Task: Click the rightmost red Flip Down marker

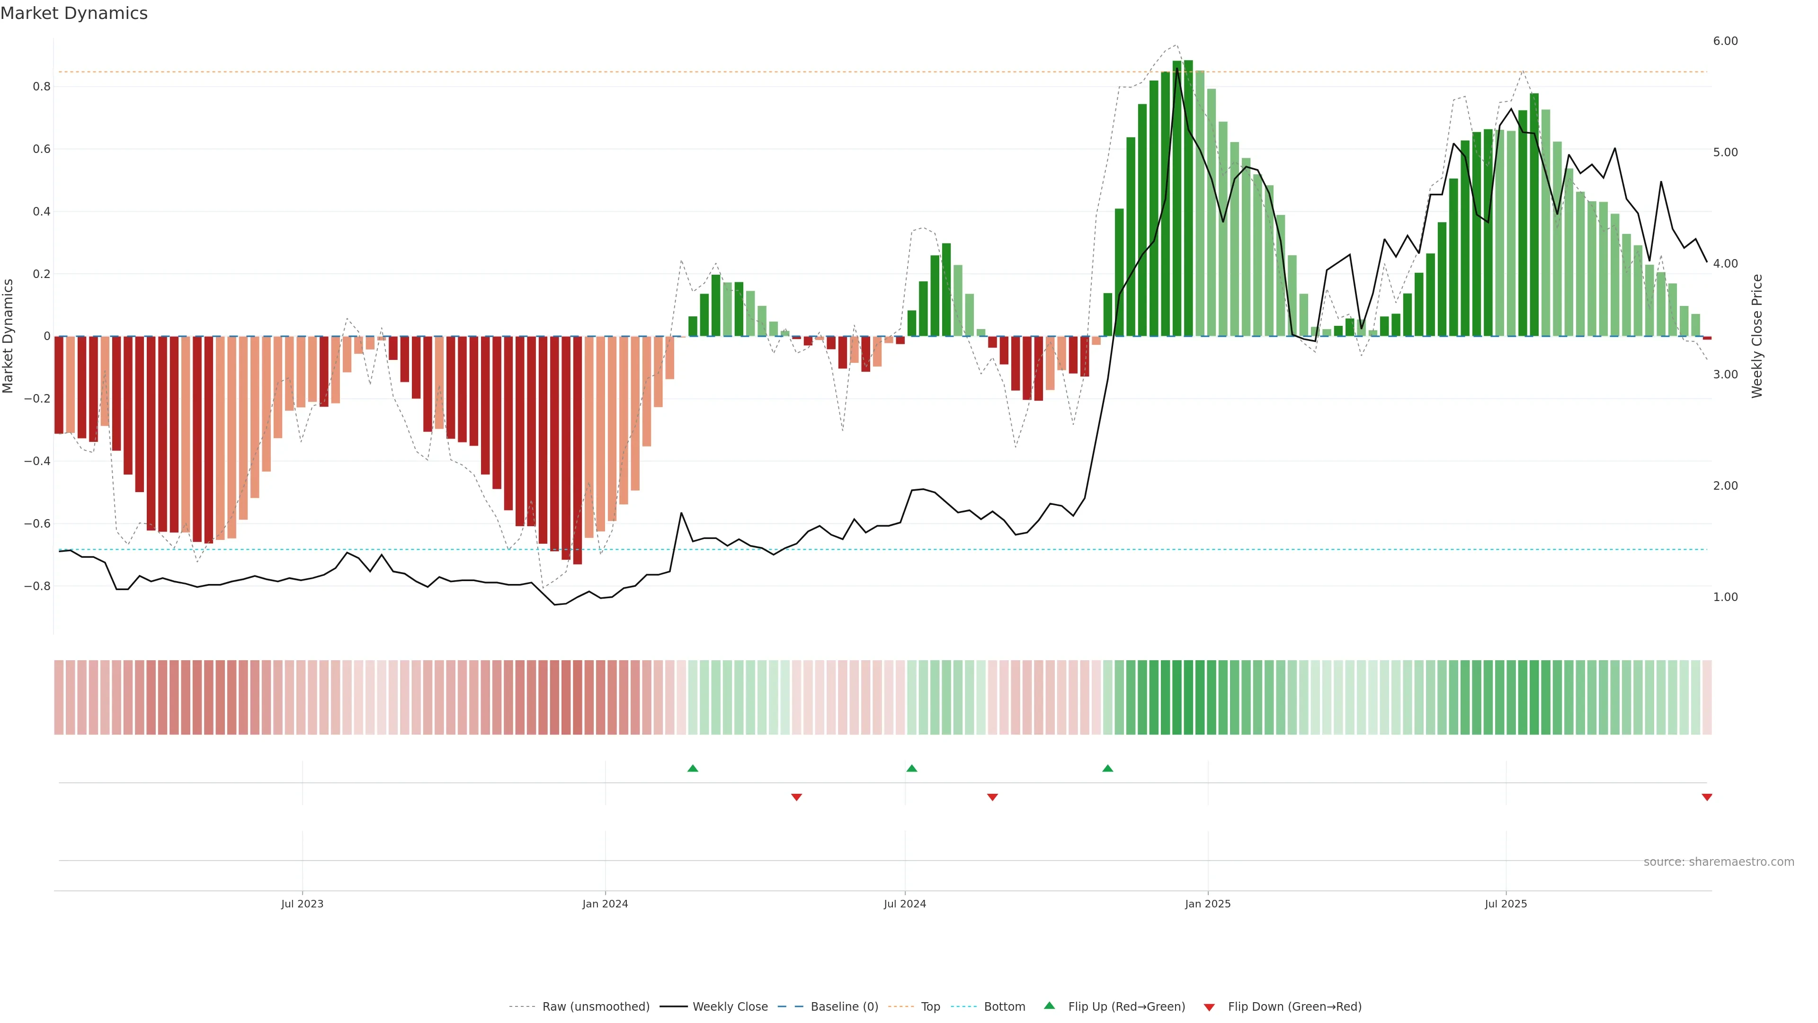Action: [1706, 797]
